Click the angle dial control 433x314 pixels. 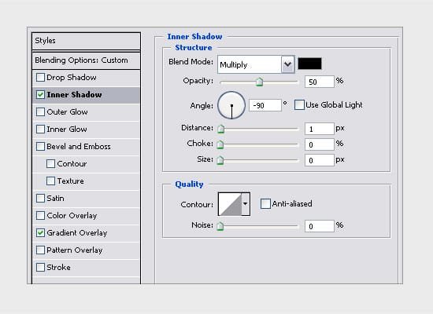point(231,105)
